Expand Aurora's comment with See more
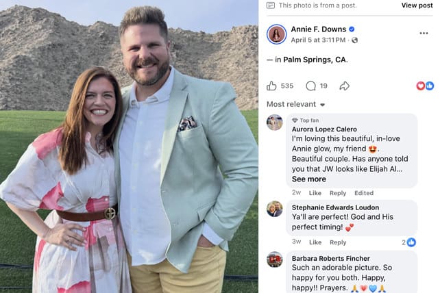 [308, 179]
